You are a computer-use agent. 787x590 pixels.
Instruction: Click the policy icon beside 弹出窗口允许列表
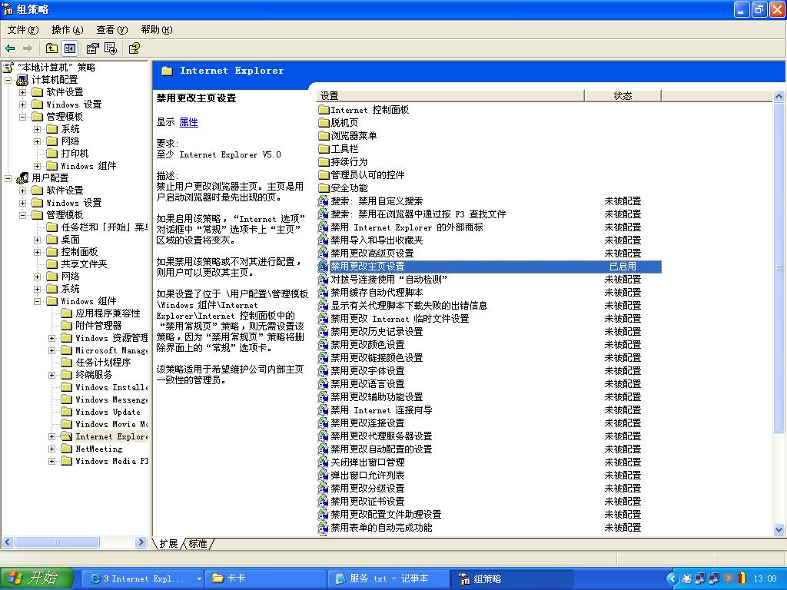point(323,475)
